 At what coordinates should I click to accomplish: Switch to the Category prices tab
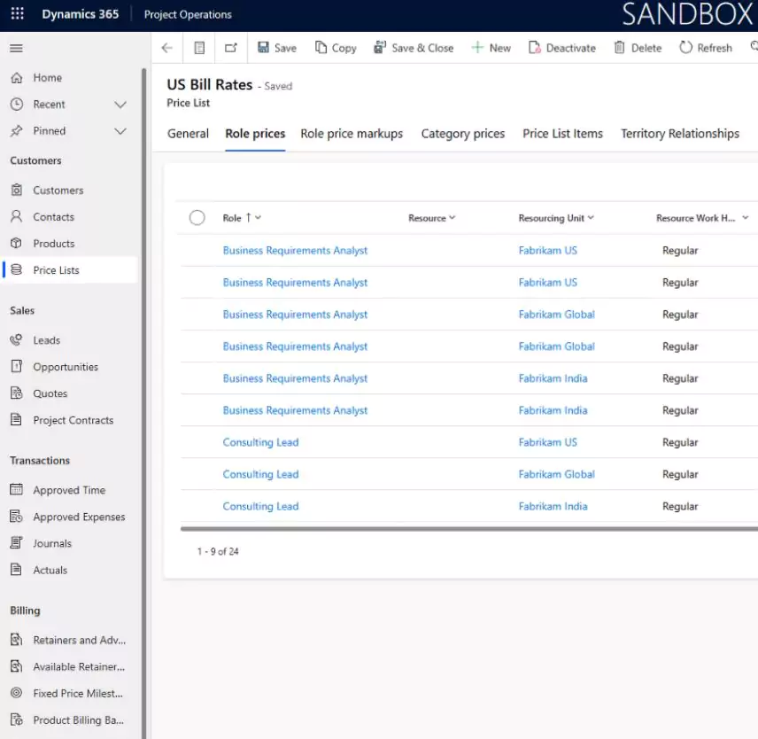[x=462, y=134]
